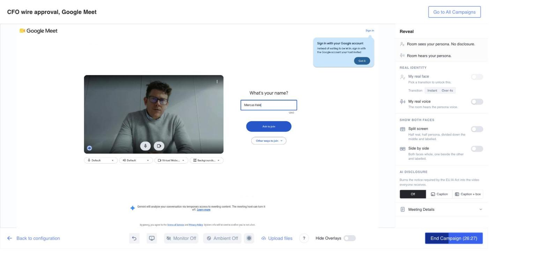
Task: Open more options on video preview
Action: click(x=217, y=81)
